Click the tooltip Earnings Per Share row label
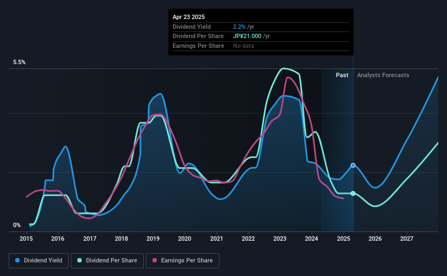The height and width of the screenshot is (276, 447). 198,46
